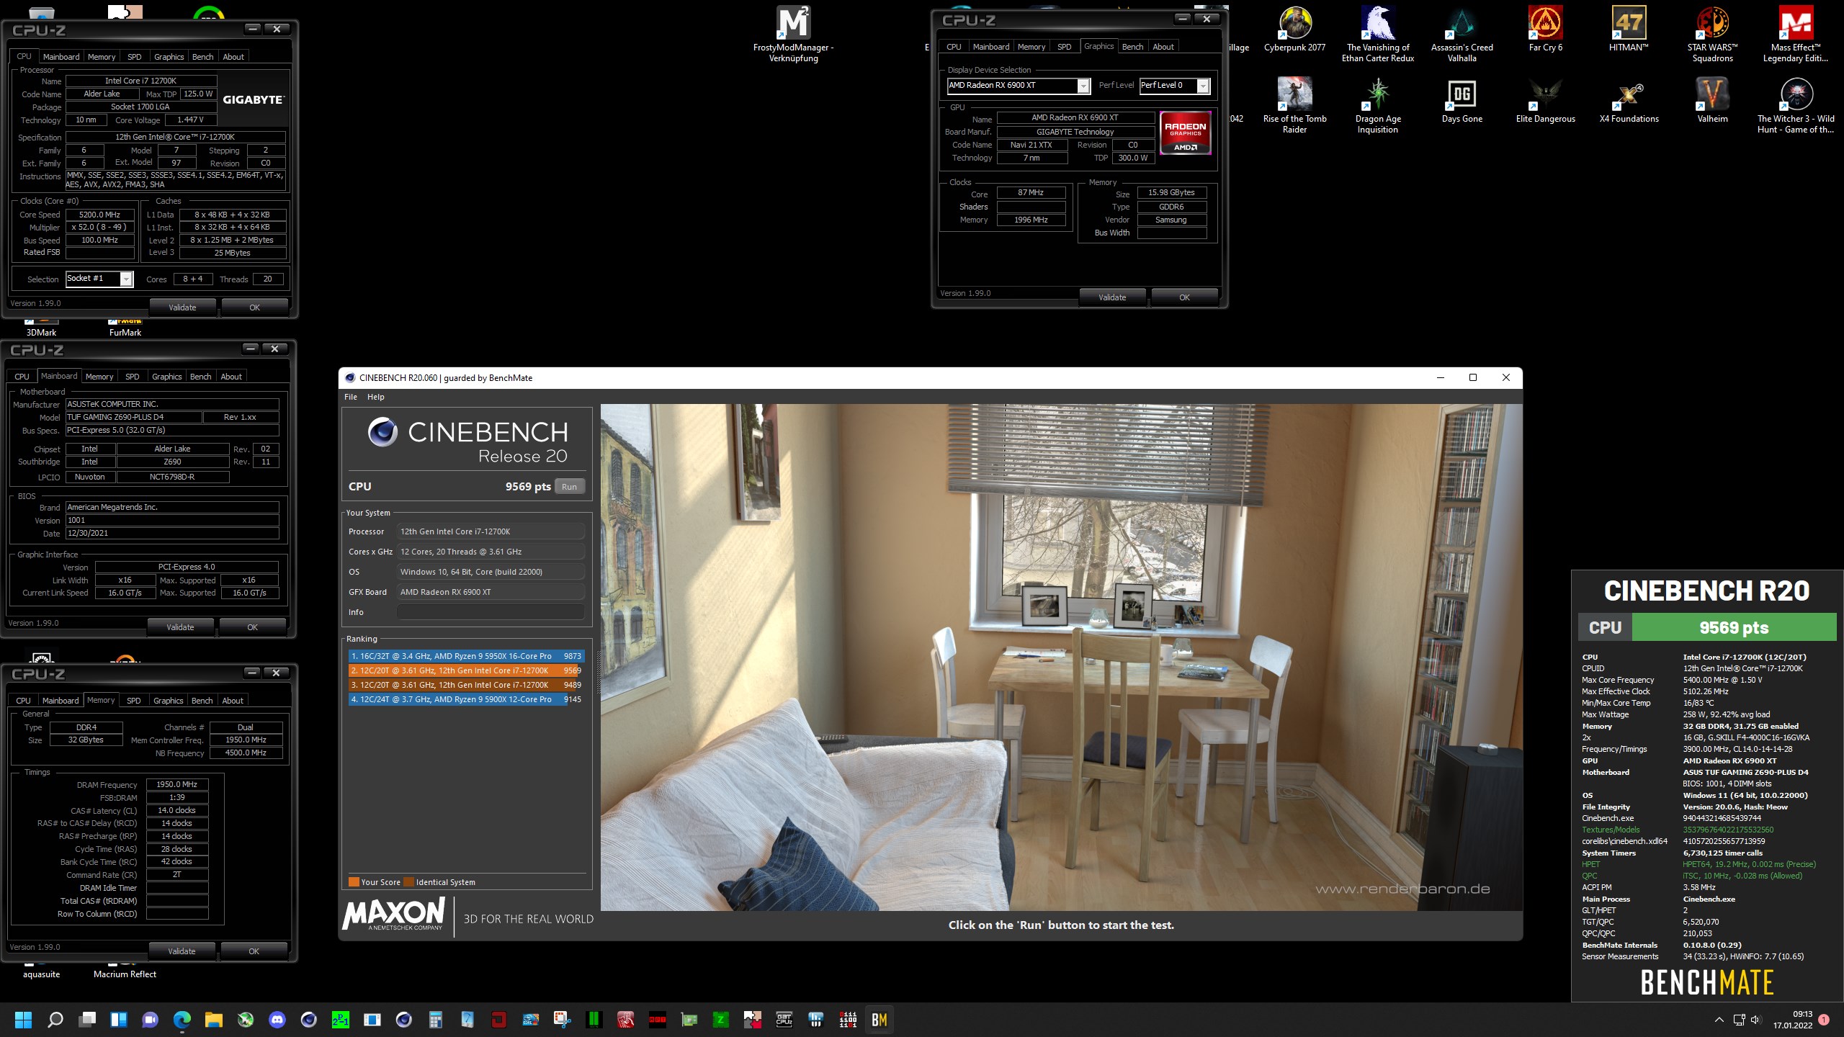
Task: Open Discord from the taskbar
Action: pyautogui.click(x=277, y=1020)
